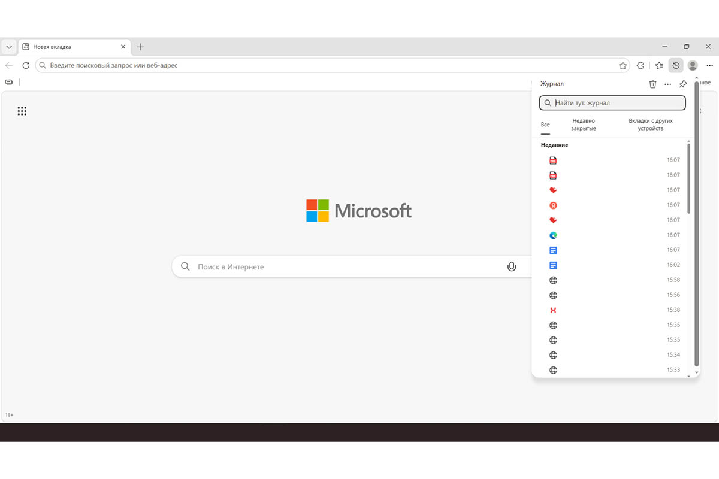Image resolution: width=719 pixels, height=479 pixels.
Task: Click favorites bar icon below back arrow
Action: tap(9, 82)
